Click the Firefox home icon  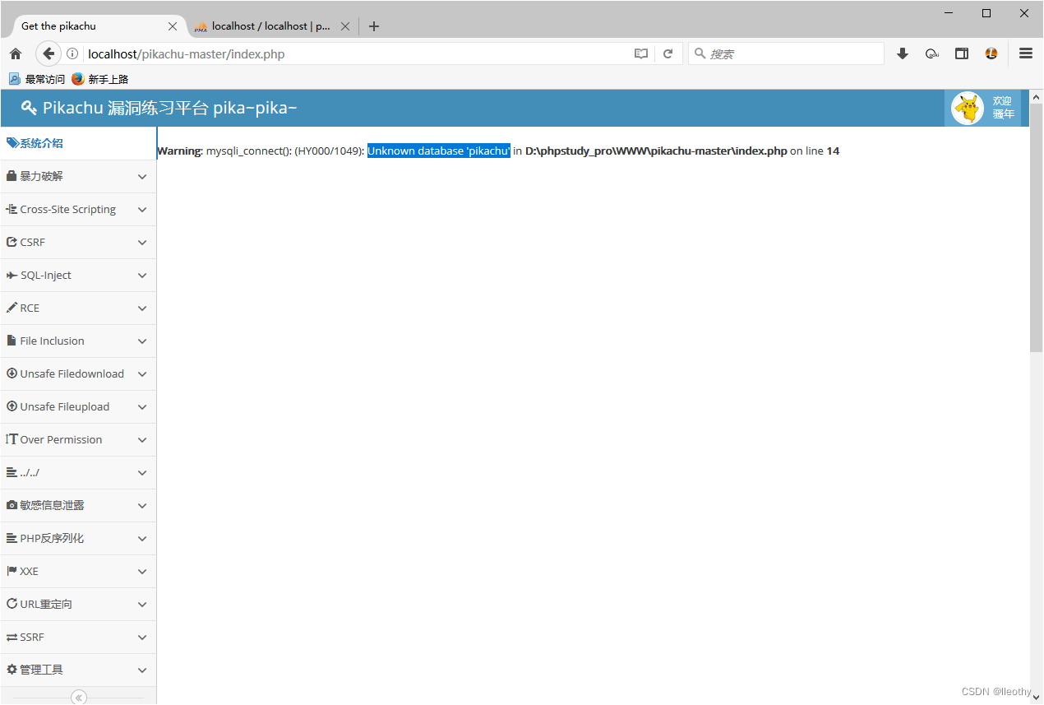coord(15,54)
